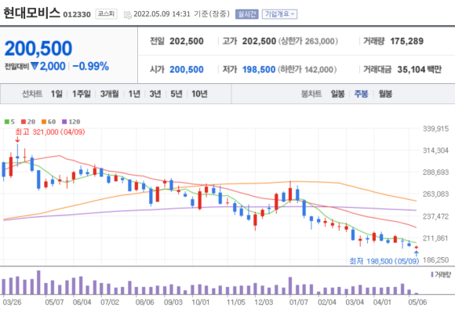Click the 하한가 142,000 lower limit text
455x312 pixels.
308,70
